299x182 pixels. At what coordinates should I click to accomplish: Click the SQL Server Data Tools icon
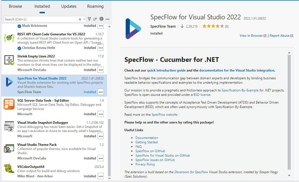[9, 104]
